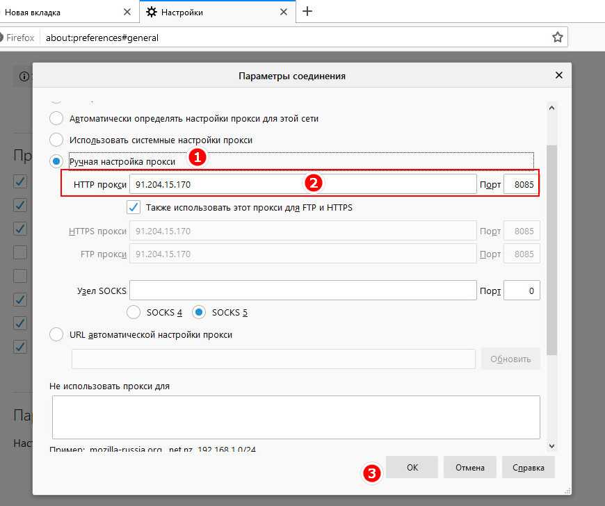Click the Узел SOCKS host field
Viewport: 605px width, 506px height.
(x=302, y=291)
